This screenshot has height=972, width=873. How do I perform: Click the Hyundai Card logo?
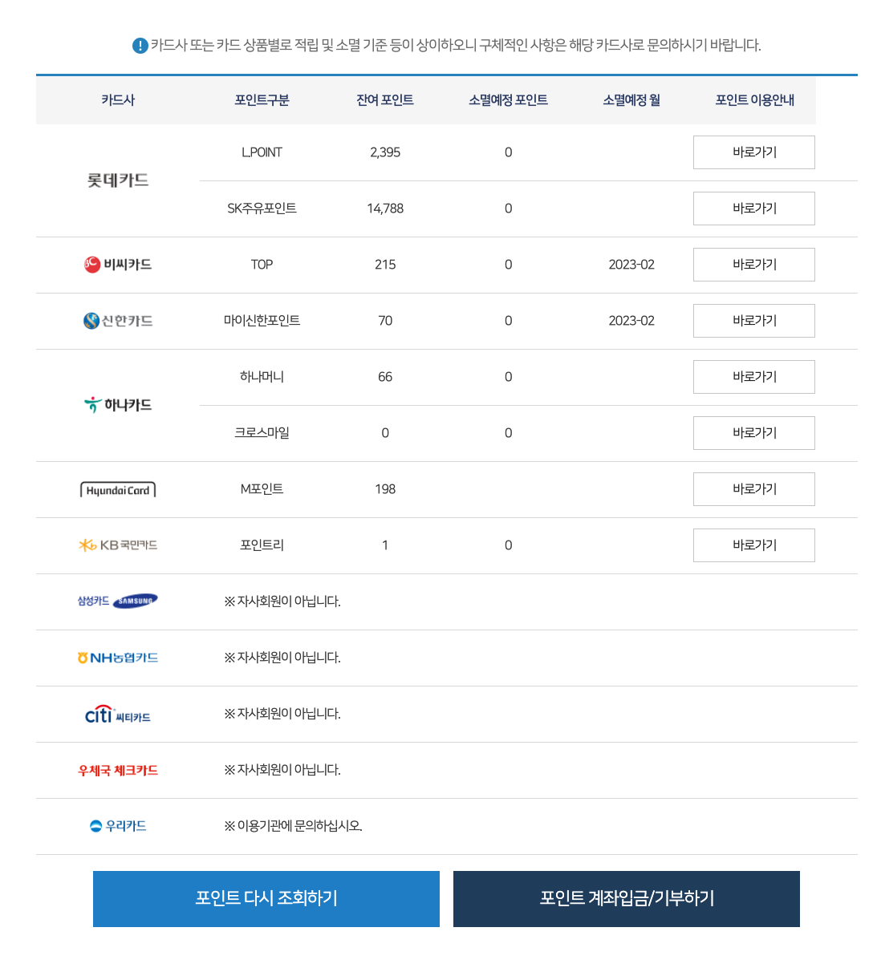click(118, 490)
